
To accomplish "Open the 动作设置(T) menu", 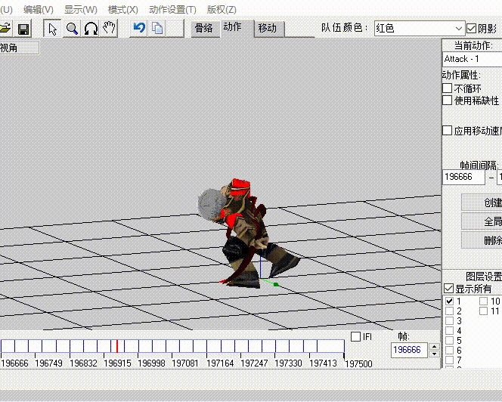I will coord(172,10).
